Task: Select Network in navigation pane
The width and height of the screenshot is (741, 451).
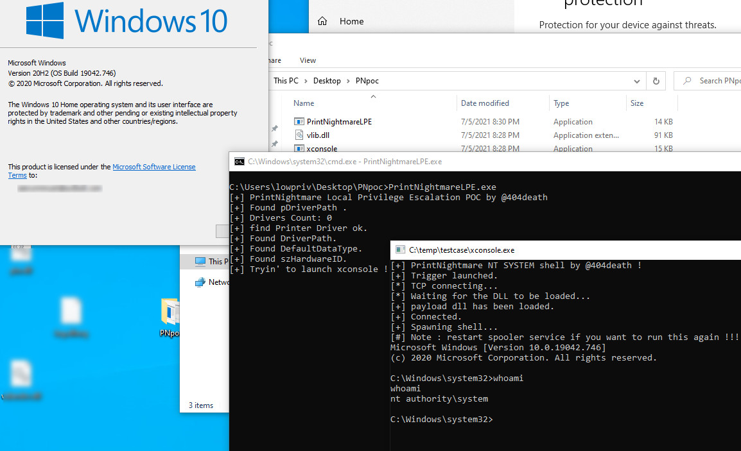Action: (211, 282)
